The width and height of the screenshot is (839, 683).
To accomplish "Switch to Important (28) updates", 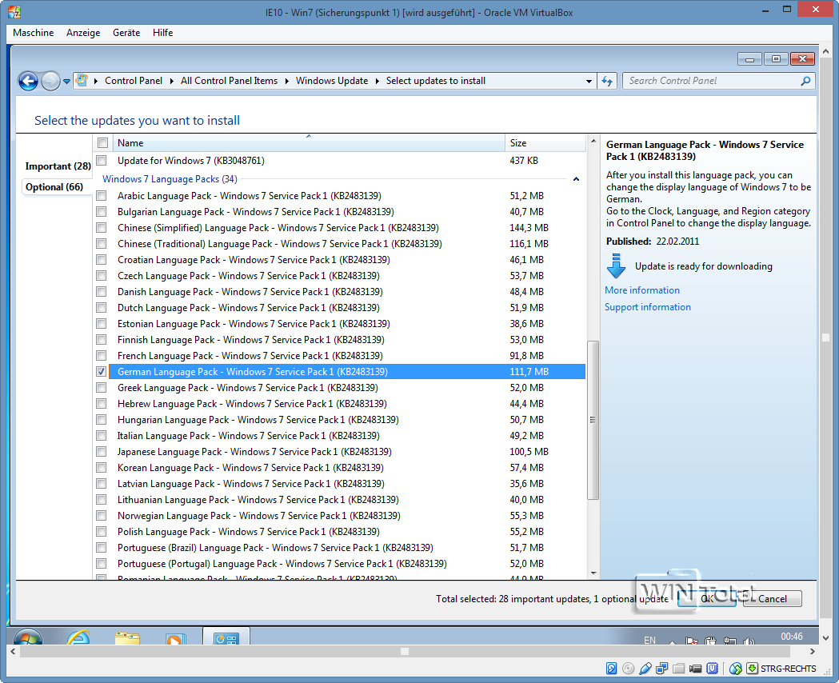I will [58, 166].
